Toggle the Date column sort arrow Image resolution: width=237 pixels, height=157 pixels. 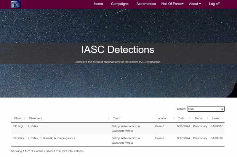190,118
